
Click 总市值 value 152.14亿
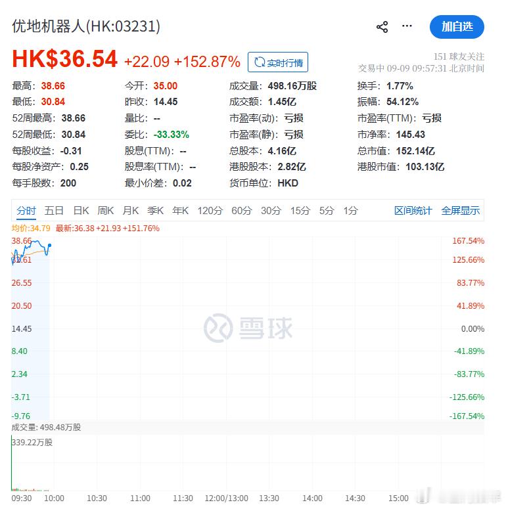coord(415,151)
